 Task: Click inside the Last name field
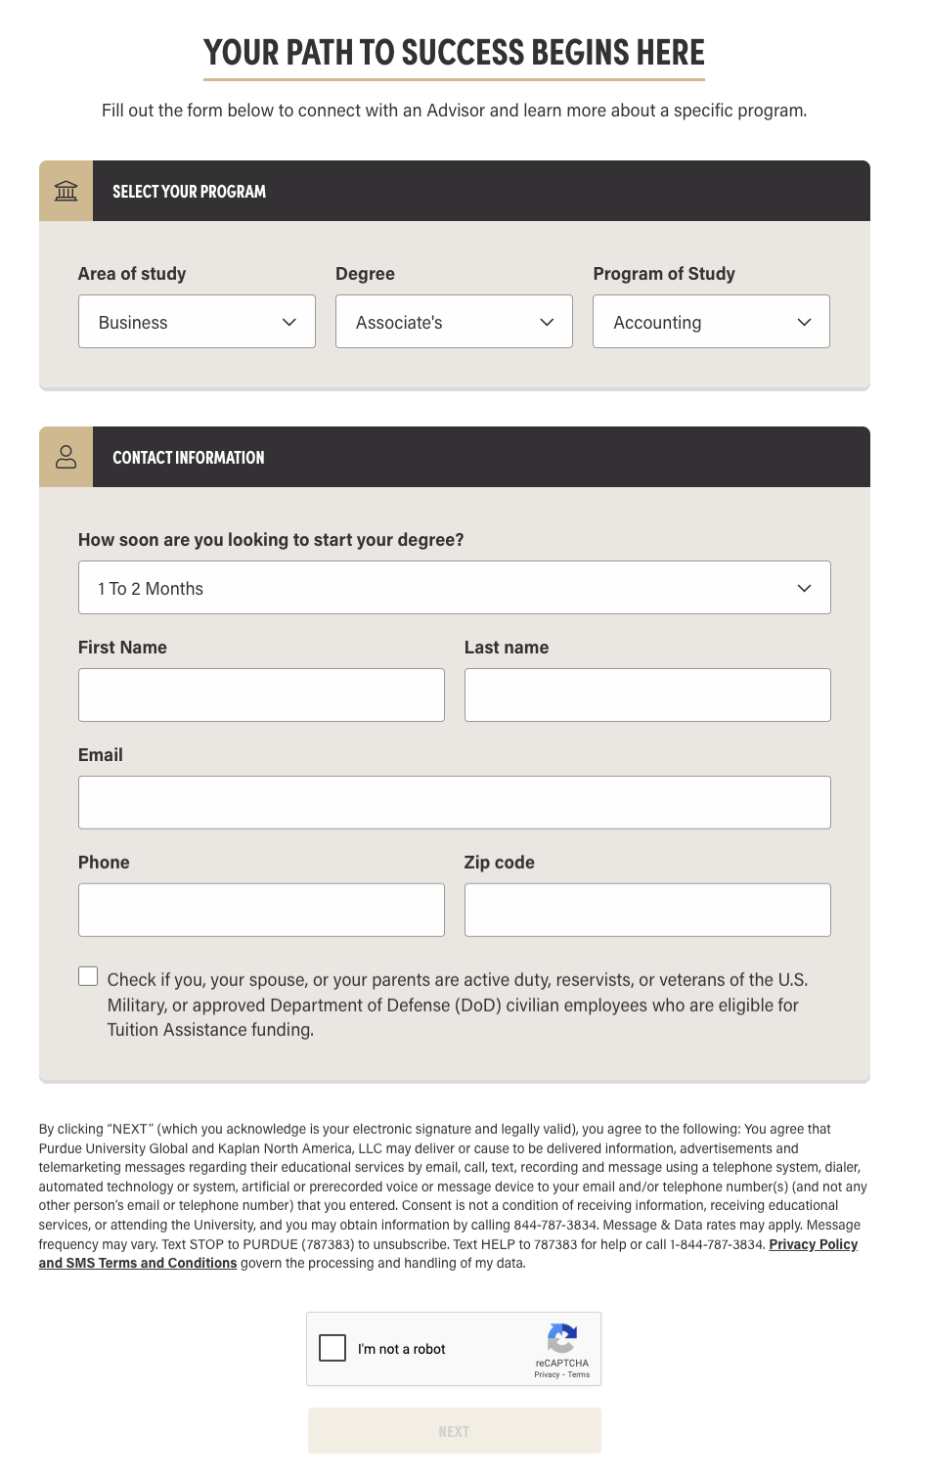646,695
